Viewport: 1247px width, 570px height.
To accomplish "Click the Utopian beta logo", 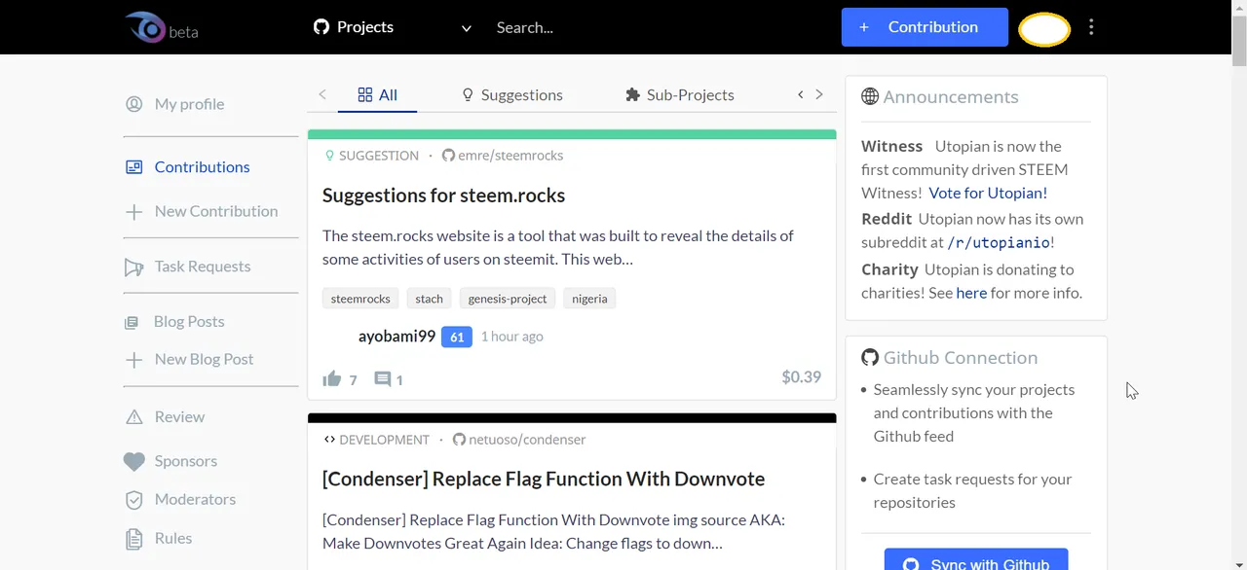I will coord(161,27).
